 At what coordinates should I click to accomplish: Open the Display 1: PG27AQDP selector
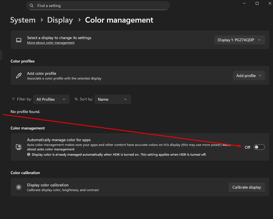tap(239, 40)
